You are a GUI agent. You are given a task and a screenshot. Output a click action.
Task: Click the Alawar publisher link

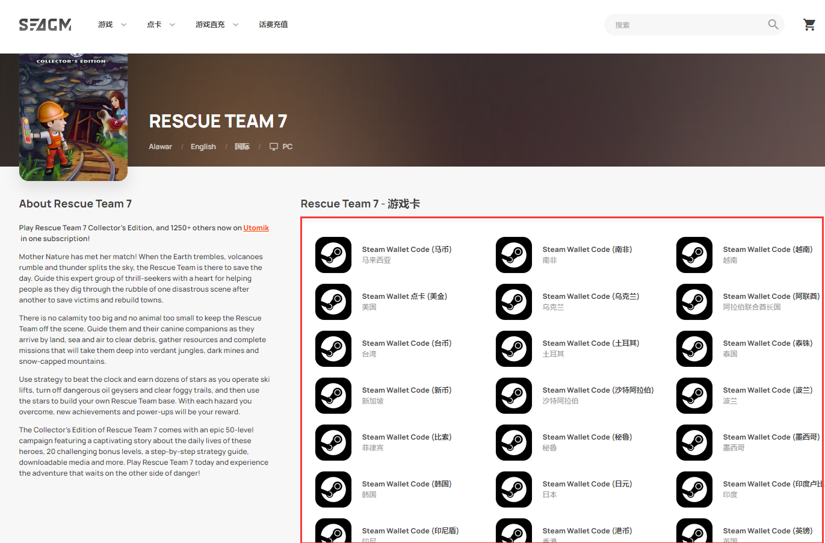(160, 147)
